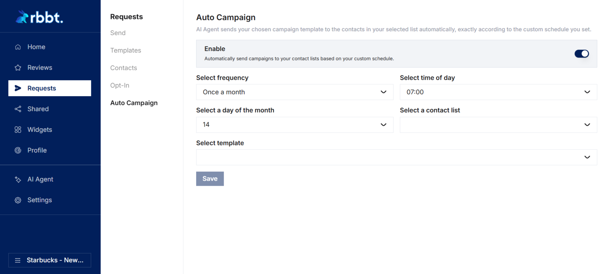Click the Settings gear icon
Image resolution: width=608 pixels, height=274 pixels.
18,200
